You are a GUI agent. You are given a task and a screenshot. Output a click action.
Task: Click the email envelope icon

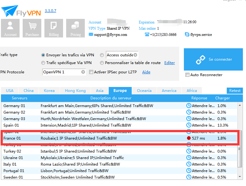[x=91, y=34]
